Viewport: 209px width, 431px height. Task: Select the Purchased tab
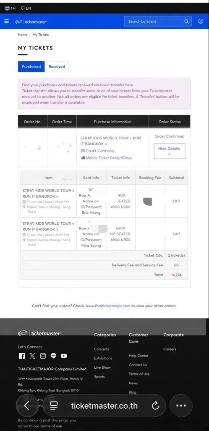(31, 67)
